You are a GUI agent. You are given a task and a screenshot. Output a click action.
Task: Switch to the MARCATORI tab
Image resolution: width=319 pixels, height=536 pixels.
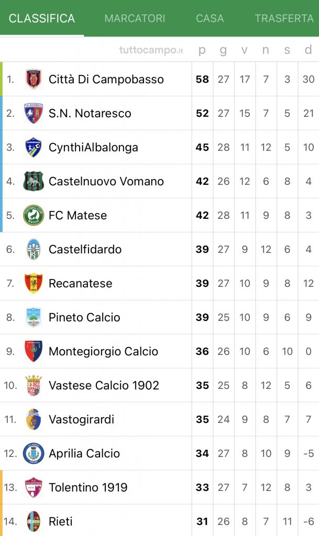pyautogui.click(x=135, y=18)
